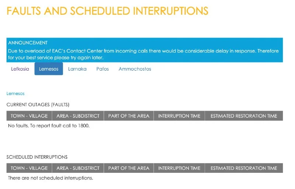Click the 'No faults' report message

tap(49, 126)
